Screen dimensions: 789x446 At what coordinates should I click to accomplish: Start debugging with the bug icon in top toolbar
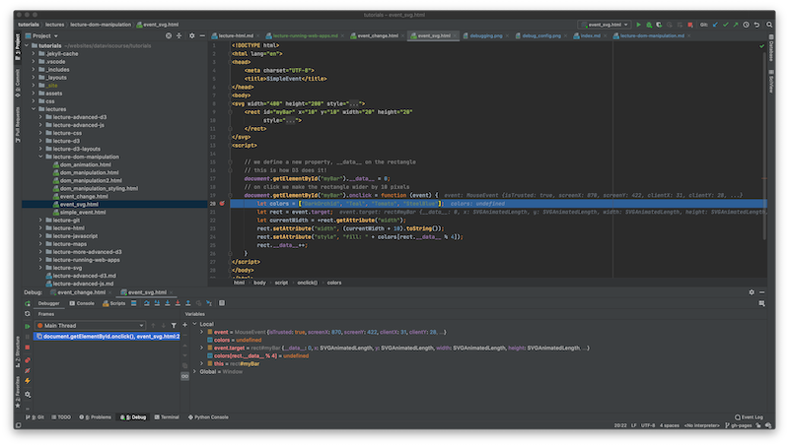pyautogui.click(x=649, y=25)
